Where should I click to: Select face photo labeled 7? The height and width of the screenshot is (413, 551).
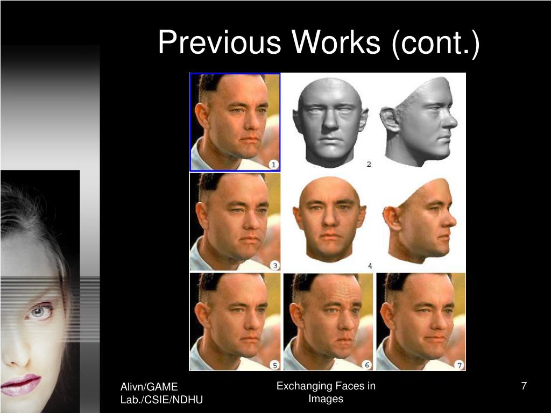[x=421, y=322]
